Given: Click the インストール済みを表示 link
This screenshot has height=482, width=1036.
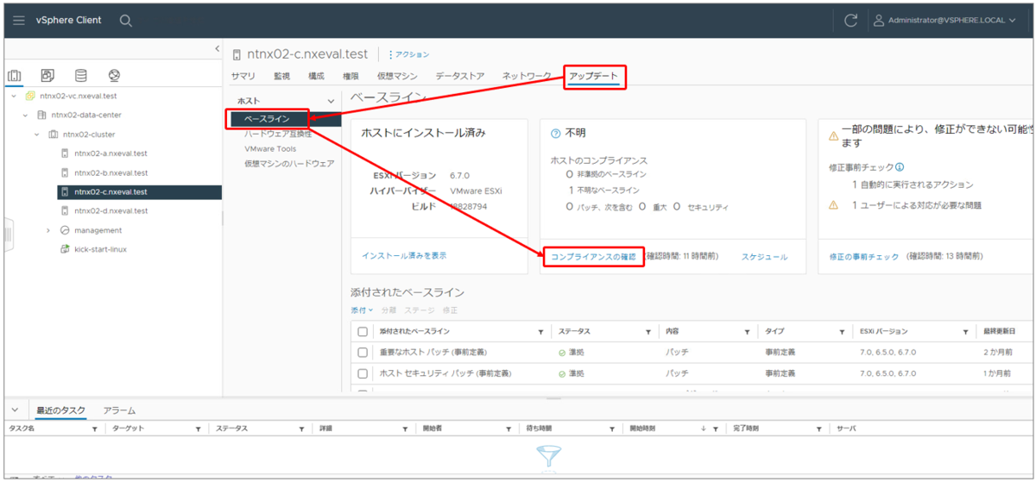Looking at the screenshot, I should tap(404, 256).
